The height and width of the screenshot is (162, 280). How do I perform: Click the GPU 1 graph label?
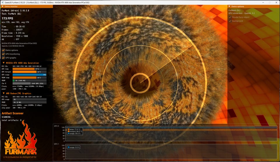[x=56, y=144]
